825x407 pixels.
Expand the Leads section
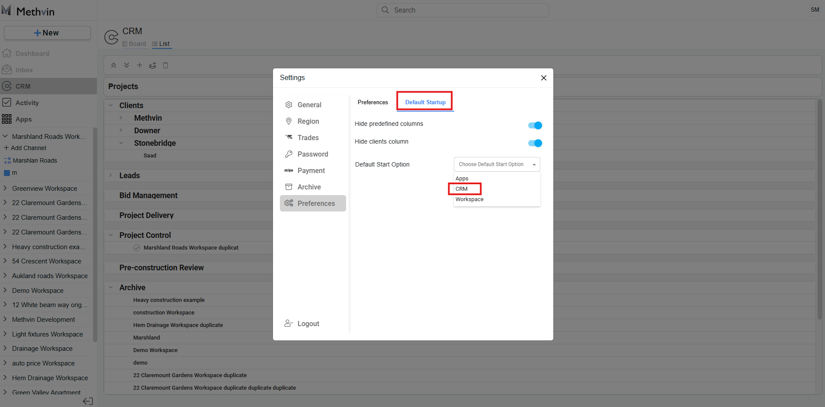coord(111,175)
